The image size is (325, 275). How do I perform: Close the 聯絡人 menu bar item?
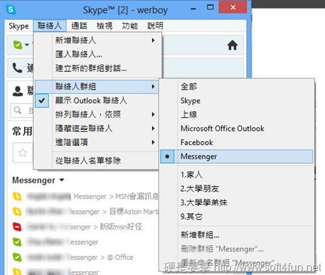[x=49, y=26]
